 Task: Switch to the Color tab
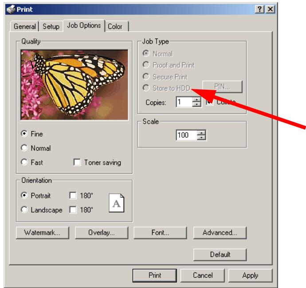coord(116,26)
